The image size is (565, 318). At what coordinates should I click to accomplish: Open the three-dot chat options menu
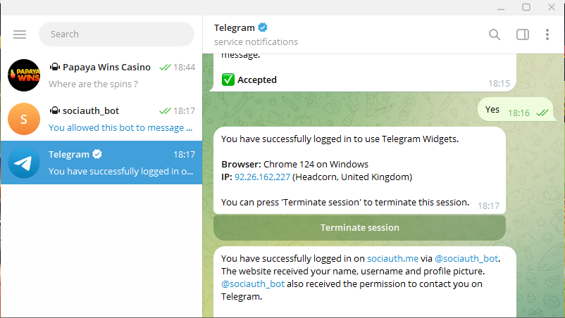[547, 34]
